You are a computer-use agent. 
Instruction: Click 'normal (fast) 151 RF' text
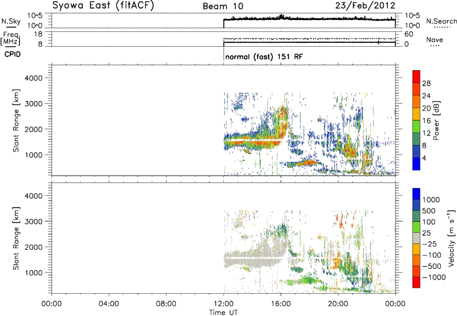[x=264, y=56]
